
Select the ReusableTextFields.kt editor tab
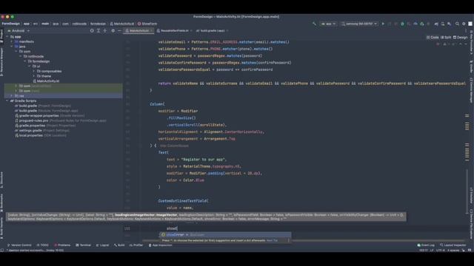(174, 30)
